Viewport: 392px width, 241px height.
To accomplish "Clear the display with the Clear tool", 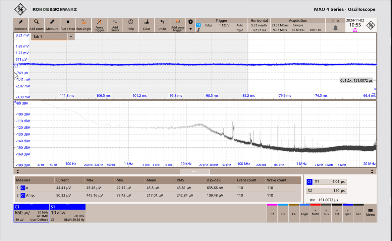I will pos(146,25).
